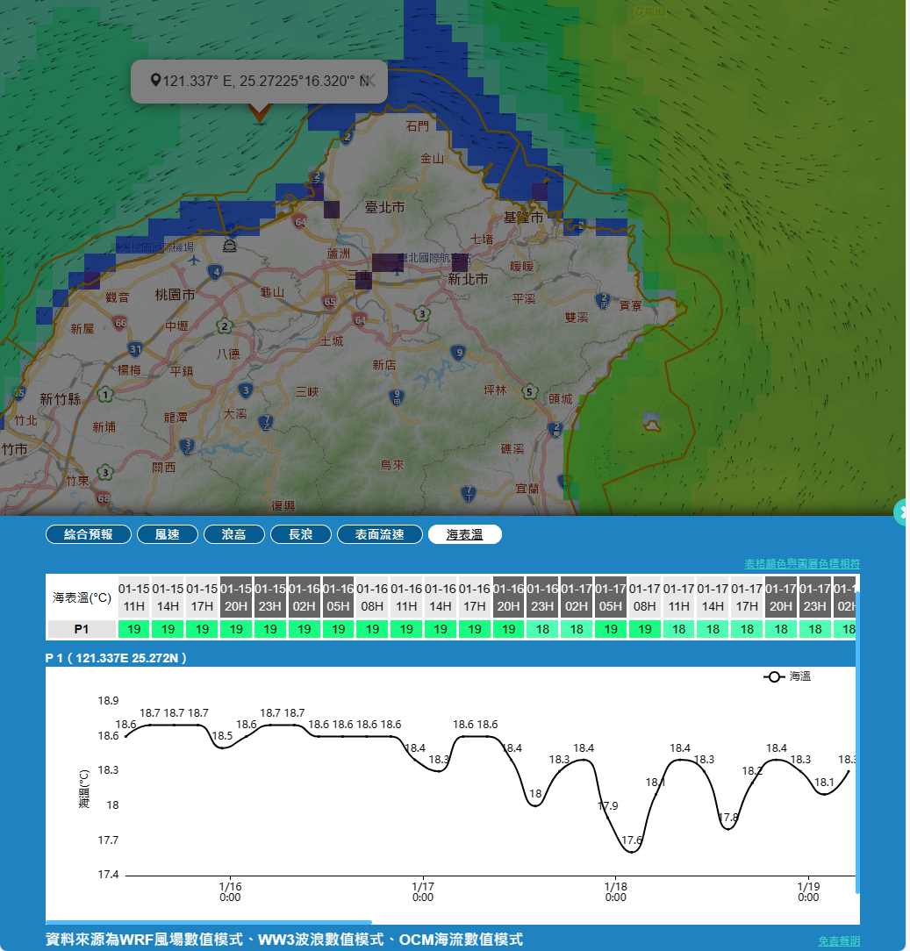The width and height of the screenshot is (910, 951).
Task: Select the active 海表溫 tab
Action: [464, 534]
